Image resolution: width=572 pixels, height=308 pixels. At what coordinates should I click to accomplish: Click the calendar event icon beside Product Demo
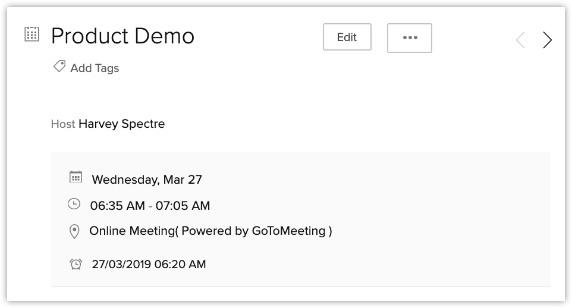tap(31, 34)
